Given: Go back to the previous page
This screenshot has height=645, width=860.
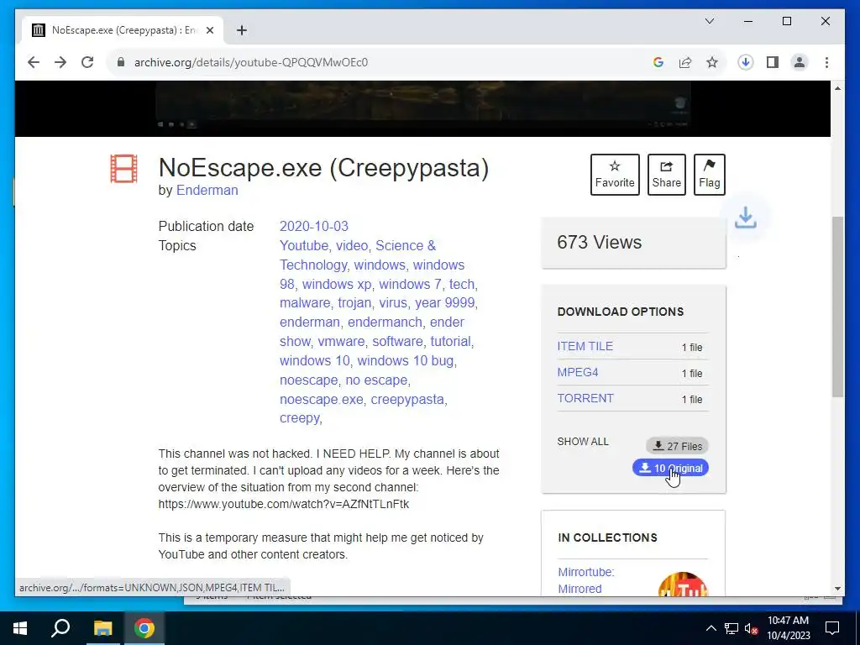Looking at the screenshot, I should pyautogui.click(x=34, y=62).
